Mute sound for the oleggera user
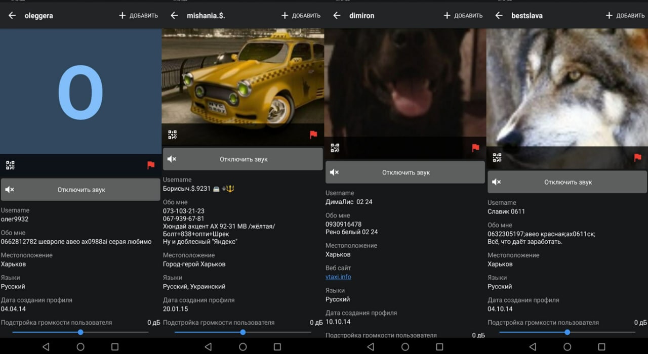The height and width of the screenshot is (354, 648). (x=80, y=190)
